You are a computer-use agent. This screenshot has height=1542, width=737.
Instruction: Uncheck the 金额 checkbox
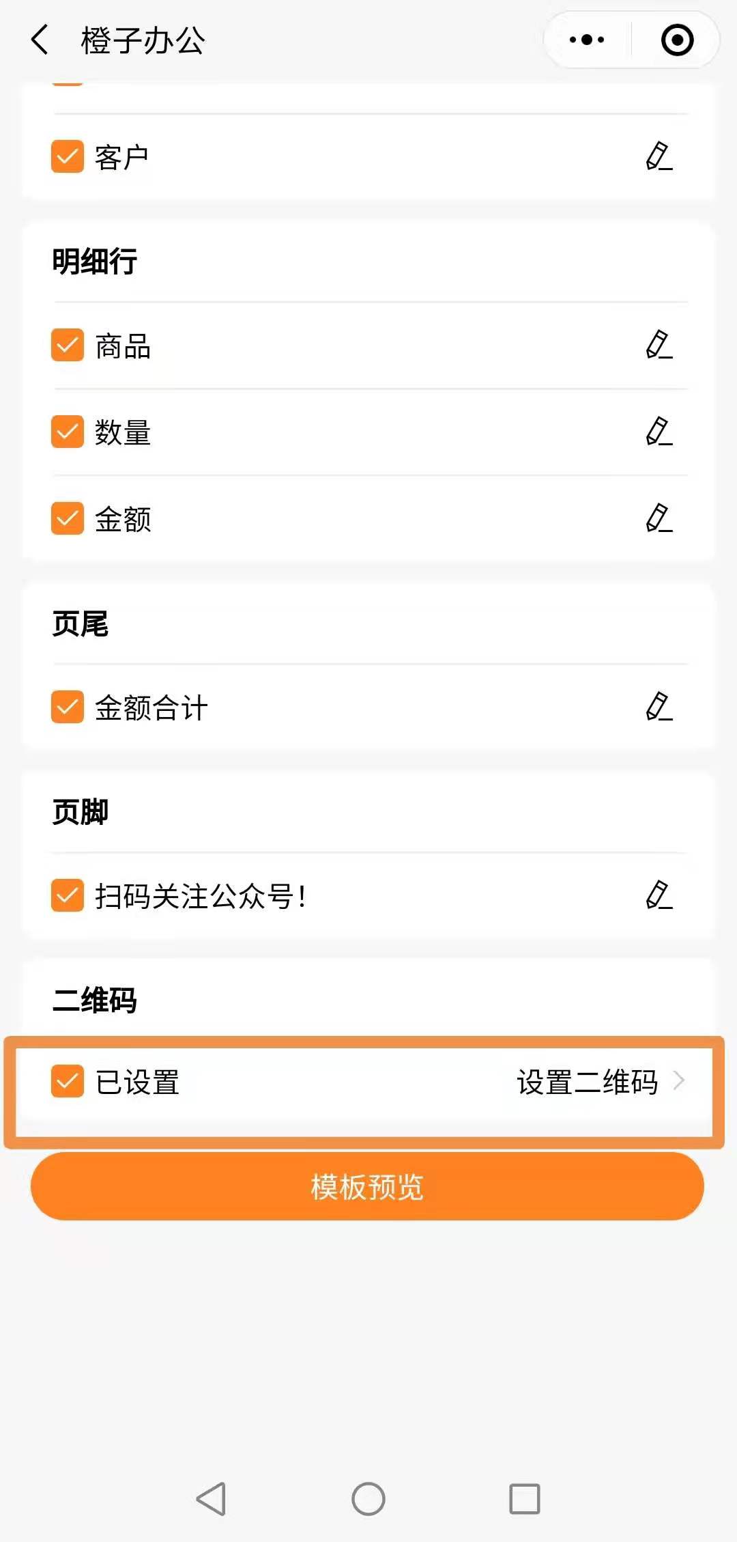click(x=68, y=518)
